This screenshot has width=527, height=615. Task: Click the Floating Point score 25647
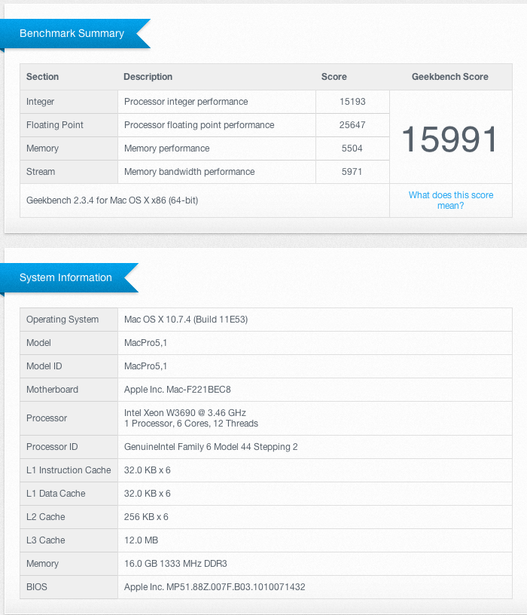[x=352, y=124]
